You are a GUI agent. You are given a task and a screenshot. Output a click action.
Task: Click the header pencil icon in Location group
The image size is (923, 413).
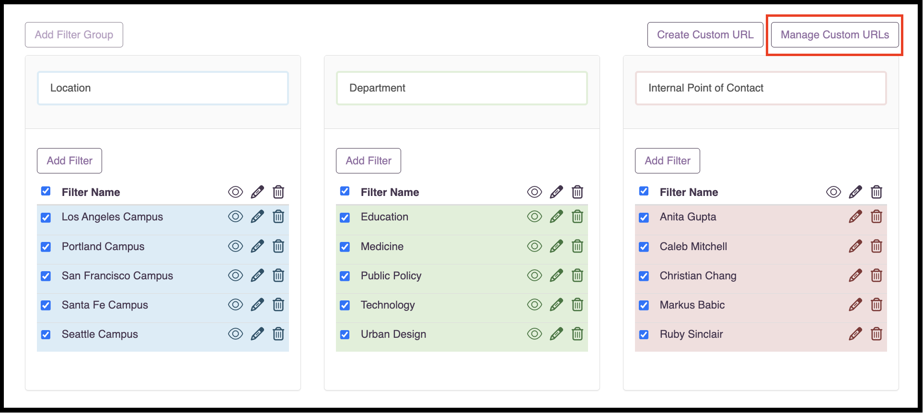(257, 192)
